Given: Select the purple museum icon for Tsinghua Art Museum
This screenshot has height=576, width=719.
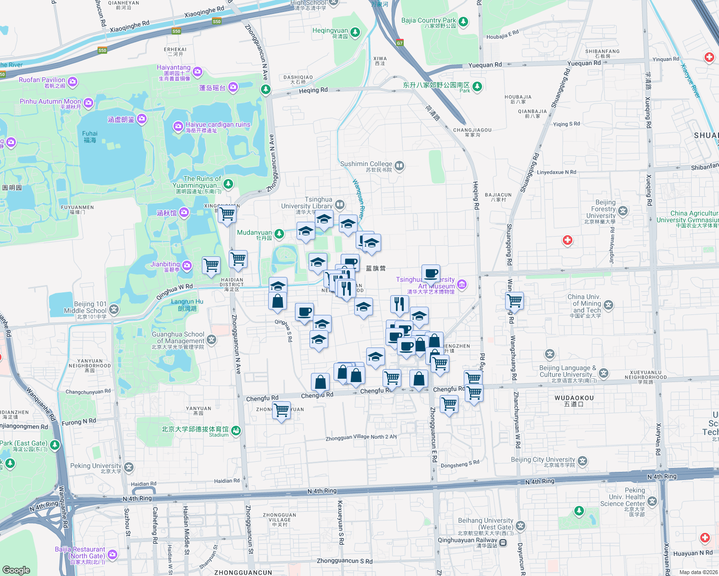Looking at the screenshot, I should pyautogui.click(x=461, y=285).
